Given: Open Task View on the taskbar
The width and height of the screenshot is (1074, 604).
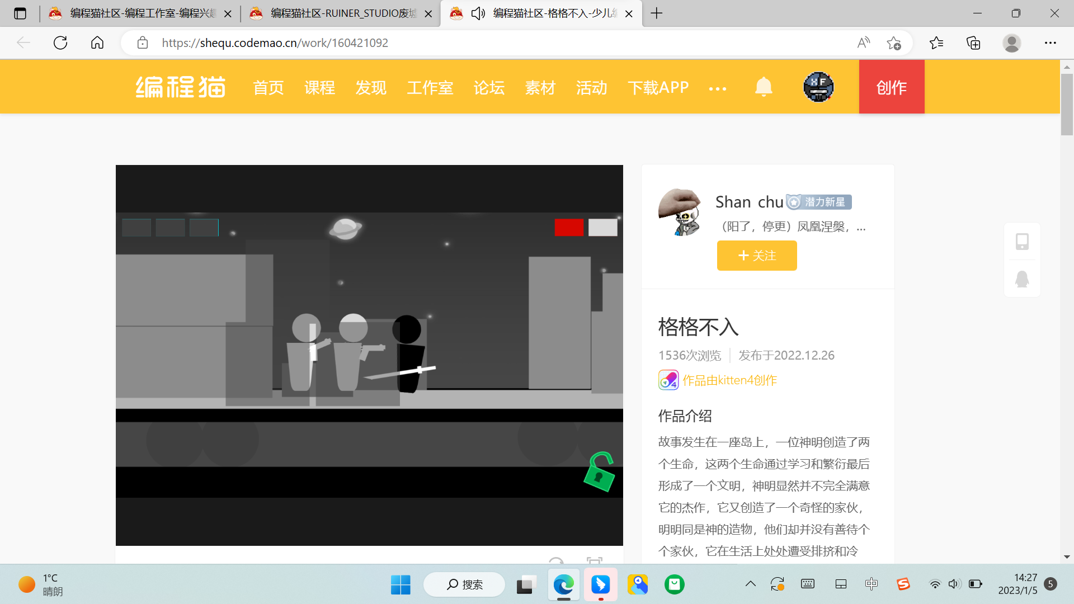Looking at the screenshot, I should coord(526,584).
